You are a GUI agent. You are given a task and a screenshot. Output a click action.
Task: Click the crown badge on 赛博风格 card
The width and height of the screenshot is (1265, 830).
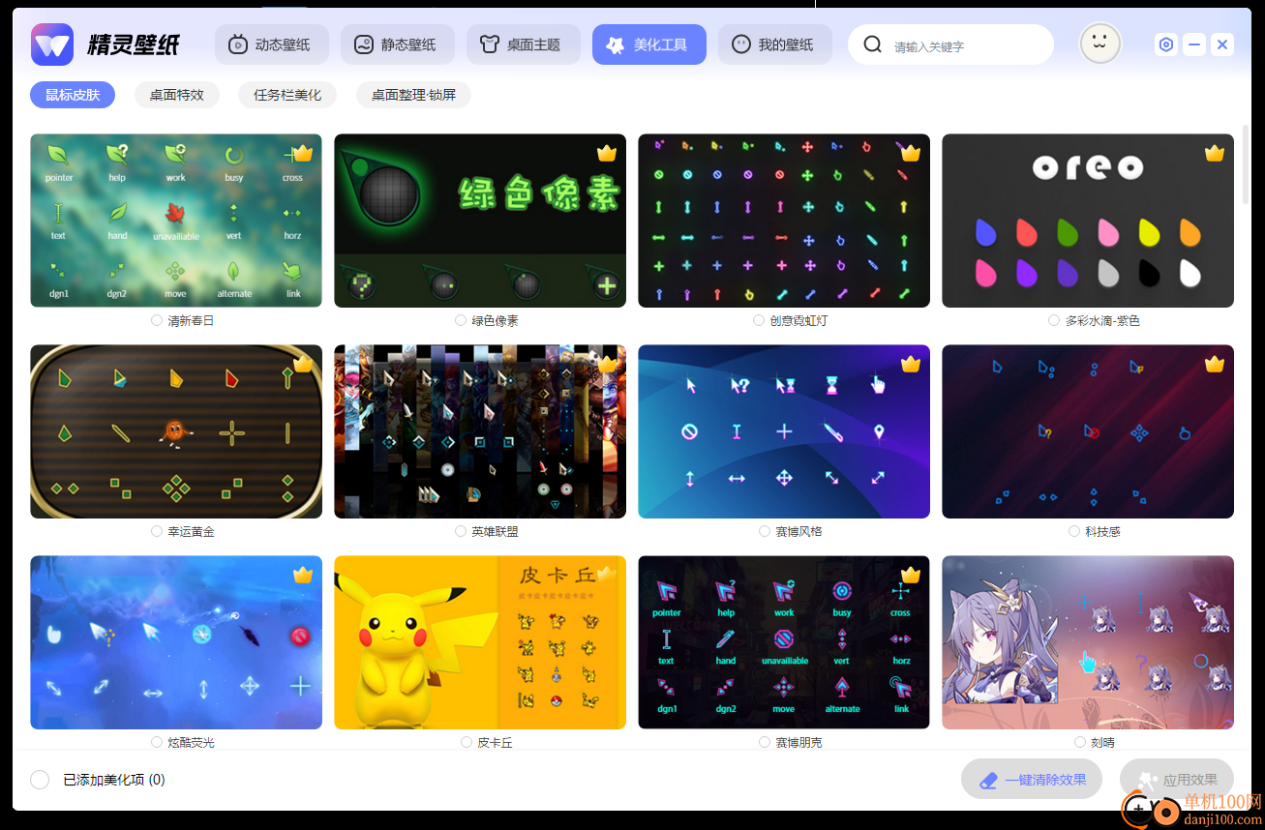(911, 364)
